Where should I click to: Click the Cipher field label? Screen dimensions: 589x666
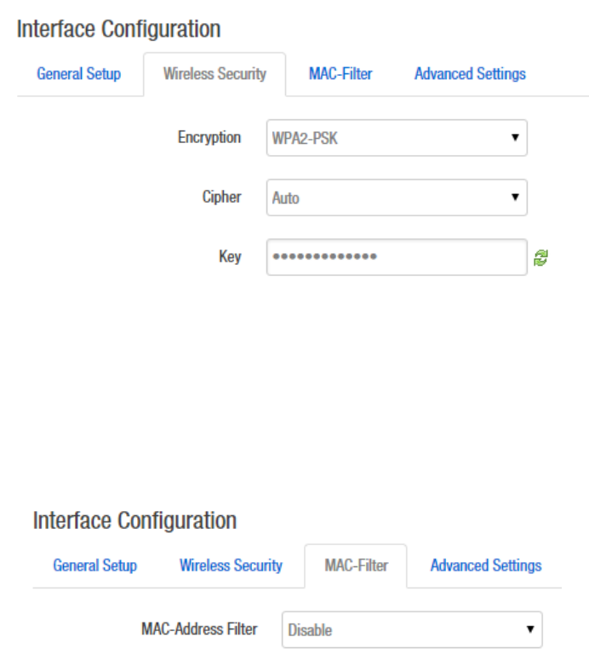(x=221, y=198)
